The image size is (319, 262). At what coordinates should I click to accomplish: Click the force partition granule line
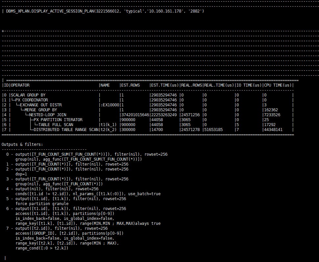click(x=42, y=204)
